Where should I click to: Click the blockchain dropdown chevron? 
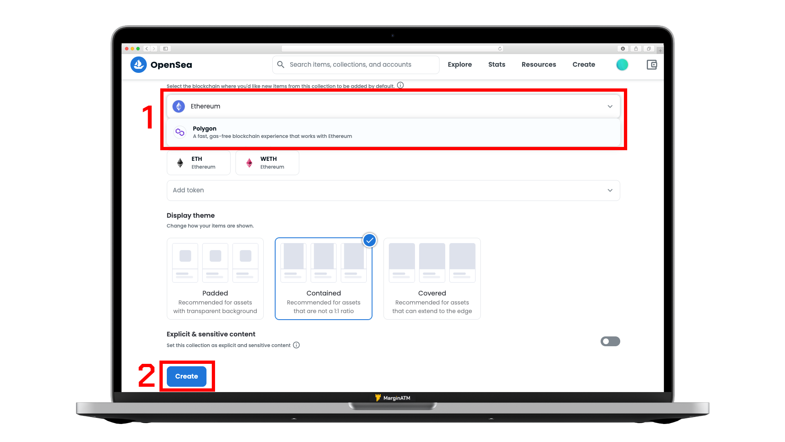coord(610,106)
